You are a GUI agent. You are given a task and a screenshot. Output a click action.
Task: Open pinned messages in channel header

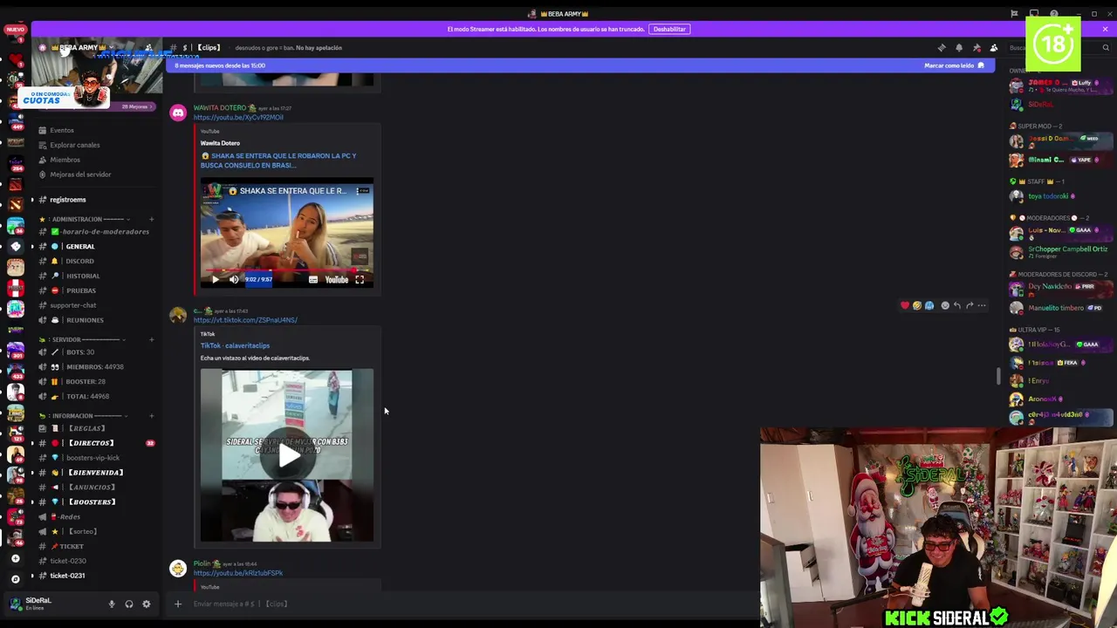pos(977,48)
